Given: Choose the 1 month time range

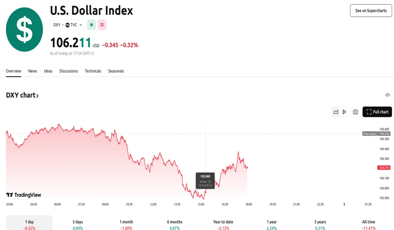Looking at the screenshot, I should click(x=126, y=222).
